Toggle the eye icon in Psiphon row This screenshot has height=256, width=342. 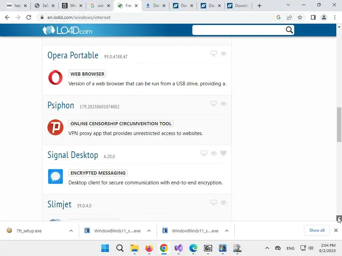(x=223, y=104)
